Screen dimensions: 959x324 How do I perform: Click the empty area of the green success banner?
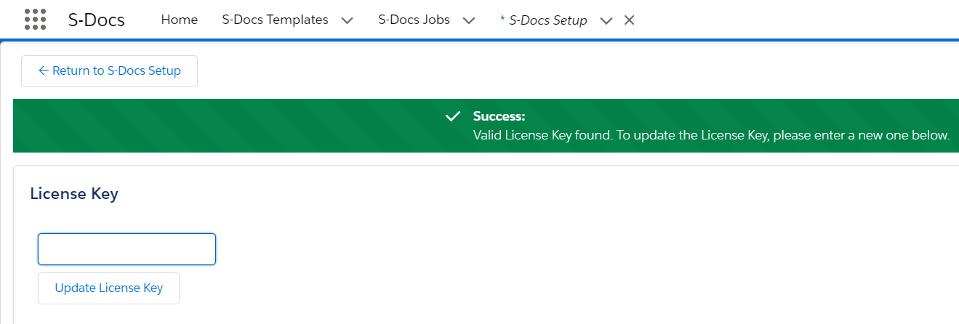[x=218, y=126]
